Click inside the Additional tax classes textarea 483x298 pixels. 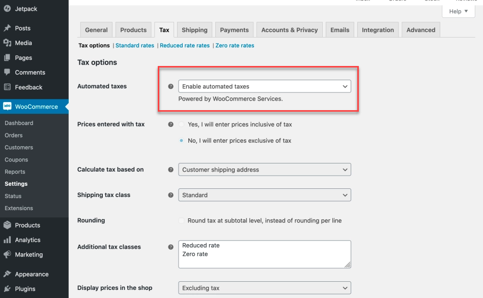[265, 254]
